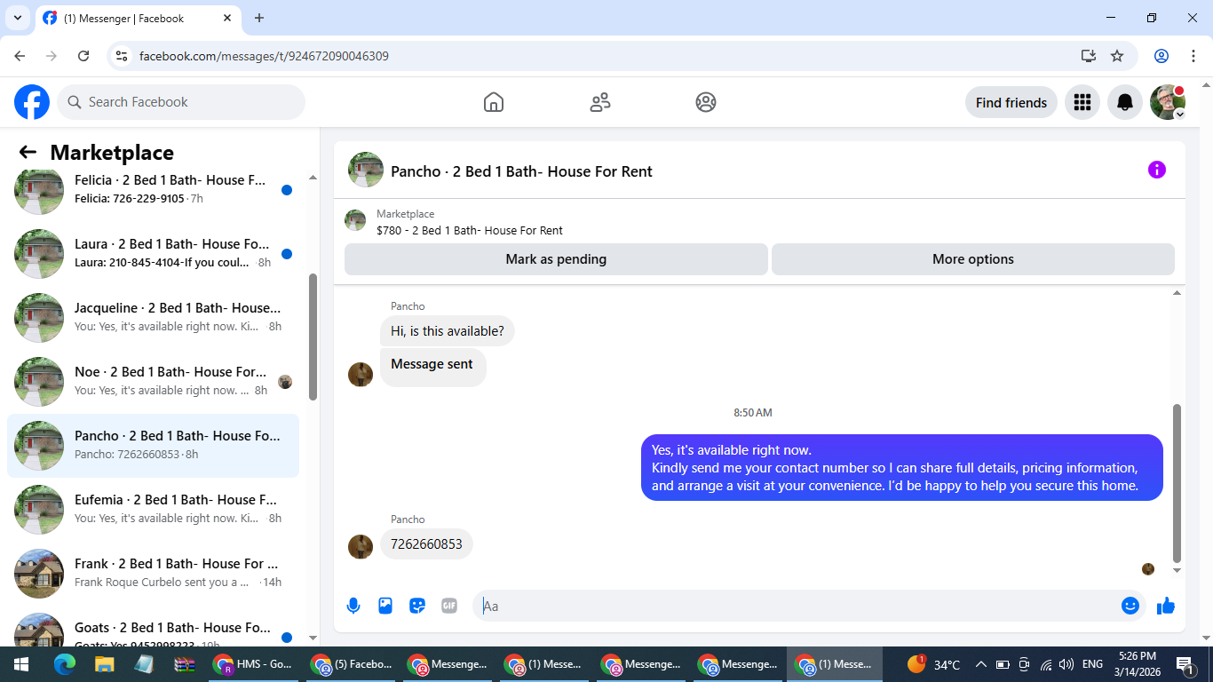Switch to HMS Chrome window in taskbar
Viewport: 1213px width, 682px height.
tap(254, 664)
